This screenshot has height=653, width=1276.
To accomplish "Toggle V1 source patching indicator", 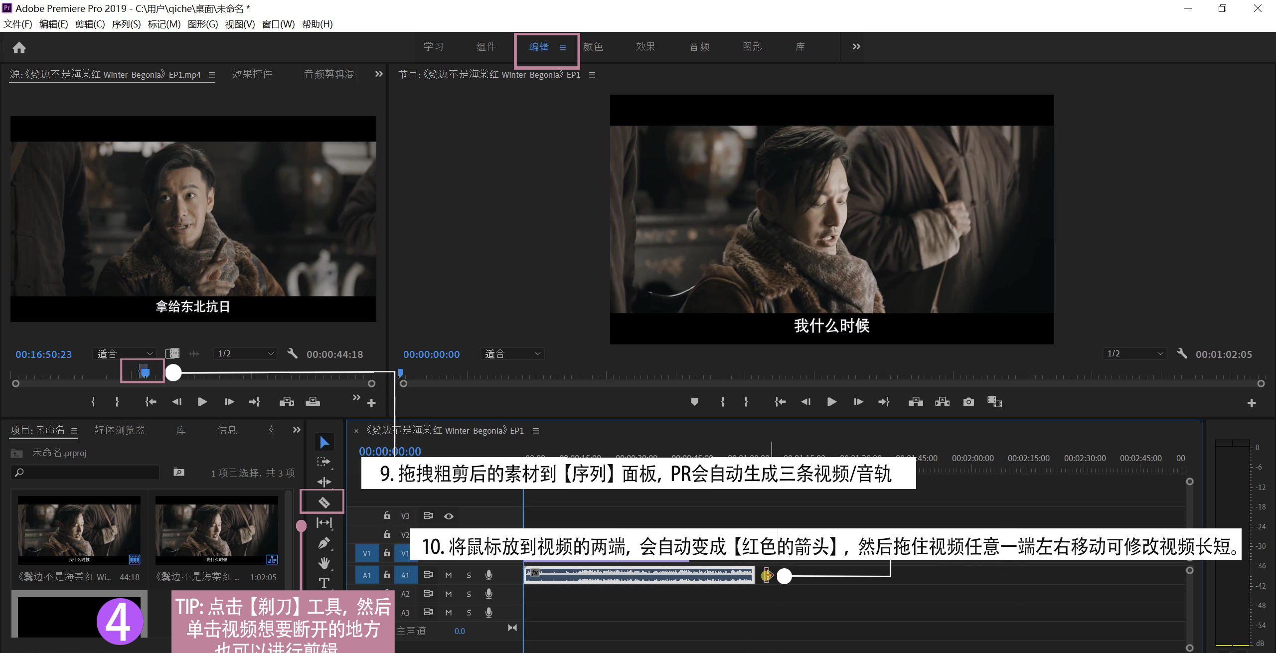I will 367,553.
